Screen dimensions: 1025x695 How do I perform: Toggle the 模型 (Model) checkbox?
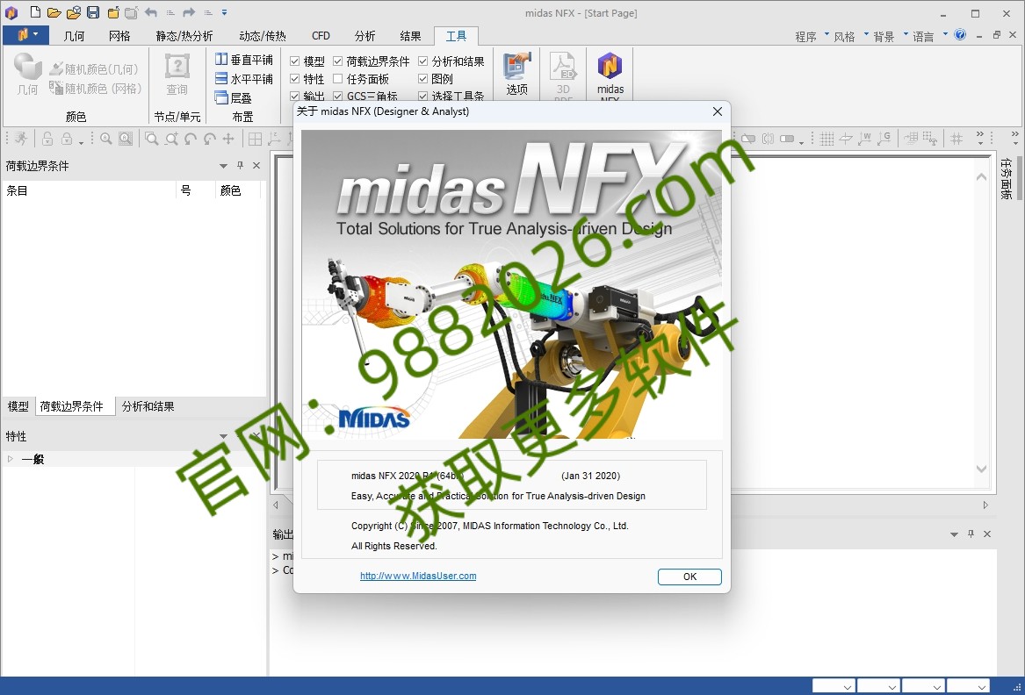(295, 61)
